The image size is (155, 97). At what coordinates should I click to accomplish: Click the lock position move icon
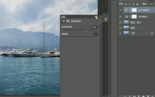(133, 4)
